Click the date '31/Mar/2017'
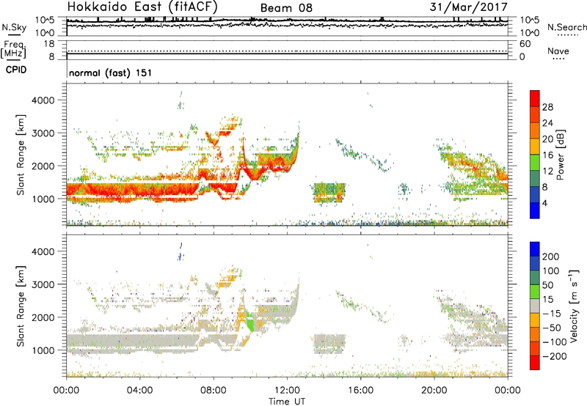The height and width of the screenshot is (406, 587). [469, 7]
